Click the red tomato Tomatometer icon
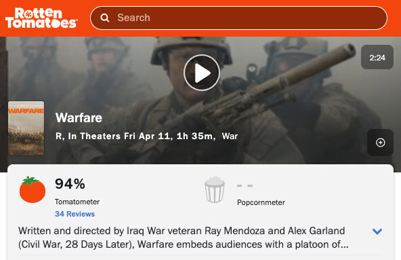The image size is (401, 260). point(33,190)
